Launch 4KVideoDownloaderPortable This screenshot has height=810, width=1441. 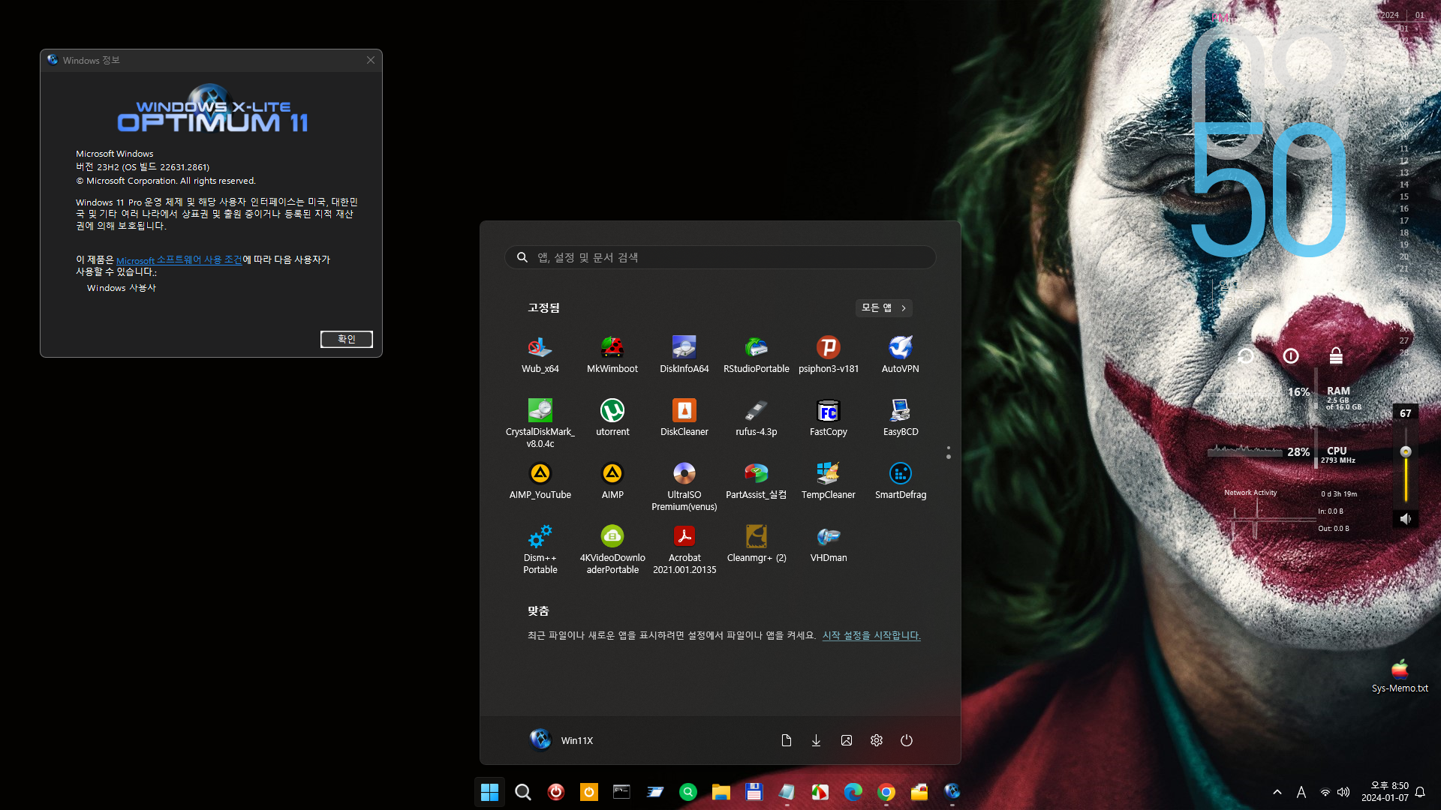(x=612, y=549)
